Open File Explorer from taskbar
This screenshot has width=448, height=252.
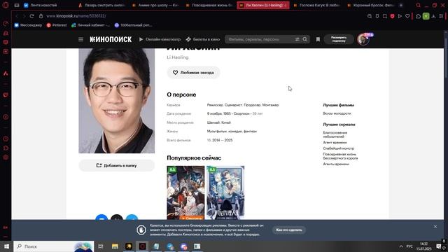[x=115, y=246]
